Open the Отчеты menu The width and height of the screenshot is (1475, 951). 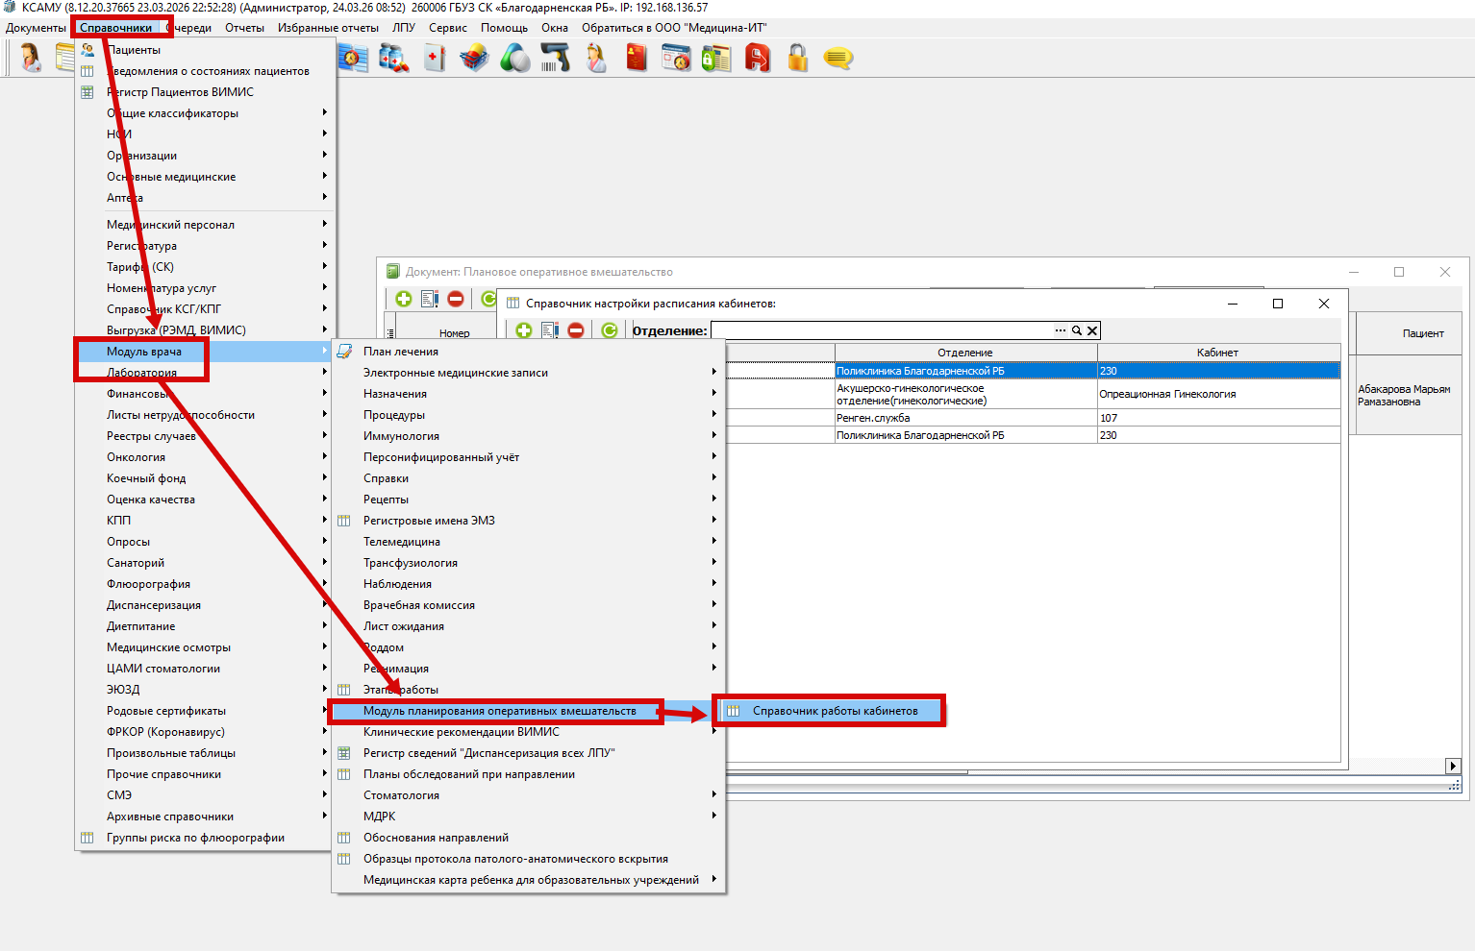click(244, 28)
